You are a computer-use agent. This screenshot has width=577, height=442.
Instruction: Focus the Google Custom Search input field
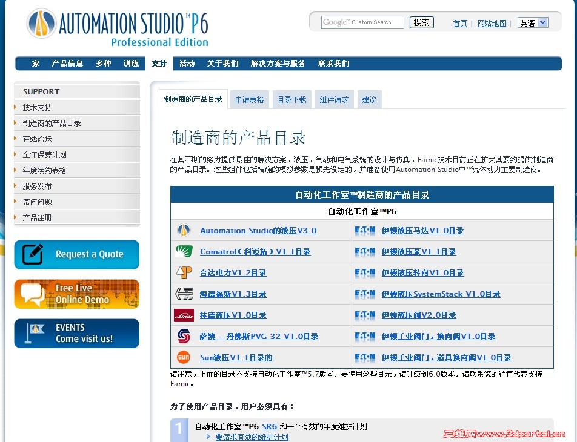[x=362, y=22]
